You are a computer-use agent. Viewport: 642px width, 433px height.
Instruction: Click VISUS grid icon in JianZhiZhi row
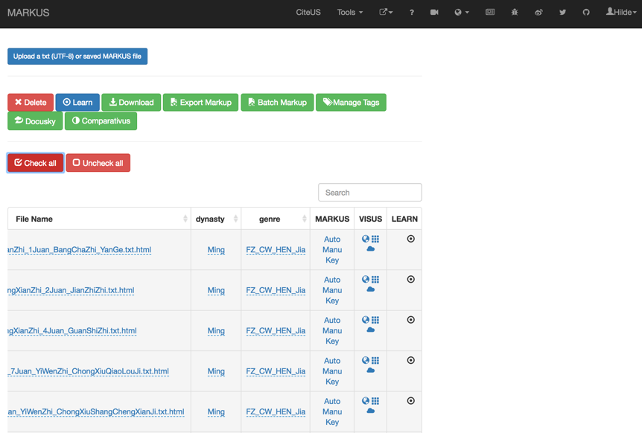pos(375,279)
